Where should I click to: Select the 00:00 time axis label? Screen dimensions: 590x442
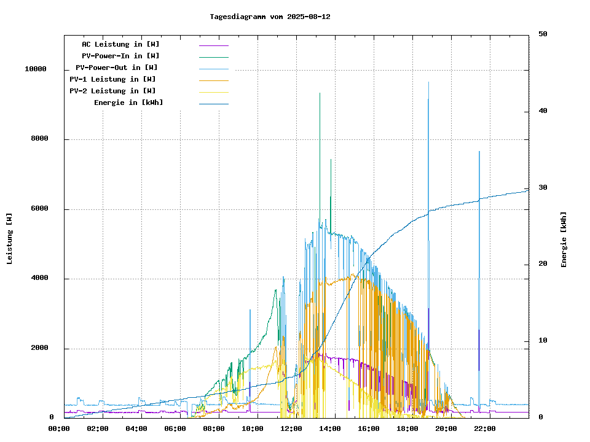point(59,428)
